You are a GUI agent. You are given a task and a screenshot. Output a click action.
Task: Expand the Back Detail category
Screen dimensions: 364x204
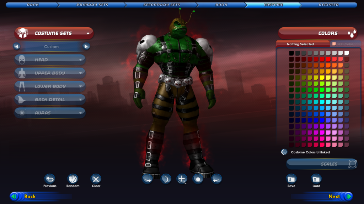pyautogui.click(x=50, y=100)
